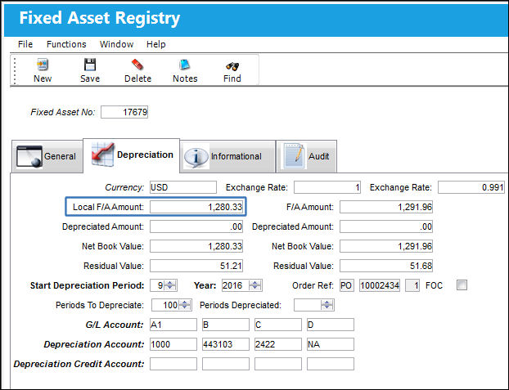
Task: Click the New toolbar icon
Action: click(43, 65)
